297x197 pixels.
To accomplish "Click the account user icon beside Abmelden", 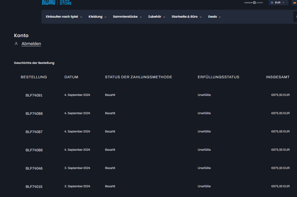I will 16,44.
